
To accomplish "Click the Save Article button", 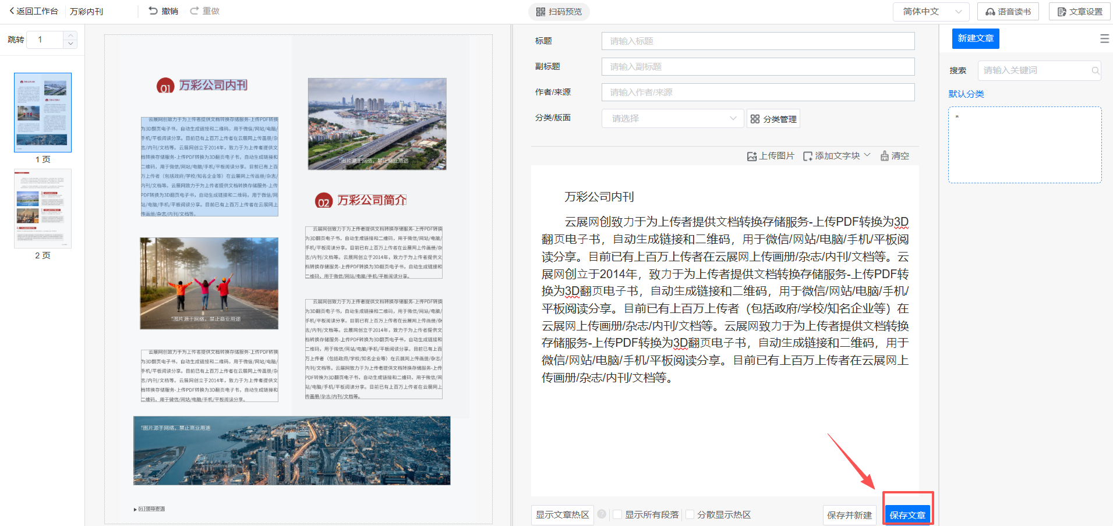I will point(907,515).
